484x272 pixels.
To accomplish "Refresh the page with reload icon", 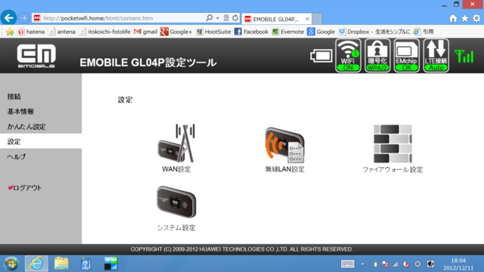I will coord(235,18).
